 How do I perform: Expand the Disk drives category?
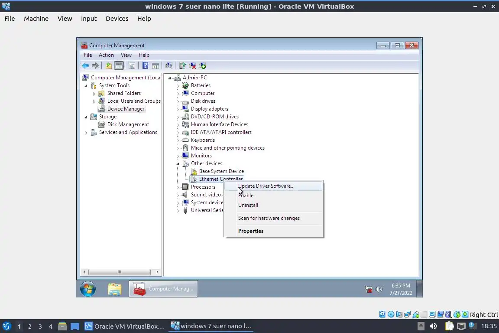[x=178, y=101]
